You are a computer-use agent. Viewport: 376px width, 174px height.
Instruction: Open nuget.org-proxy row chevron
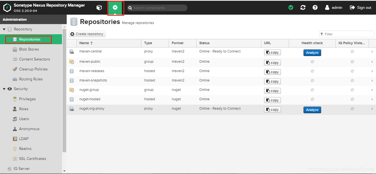coord(372,109)
